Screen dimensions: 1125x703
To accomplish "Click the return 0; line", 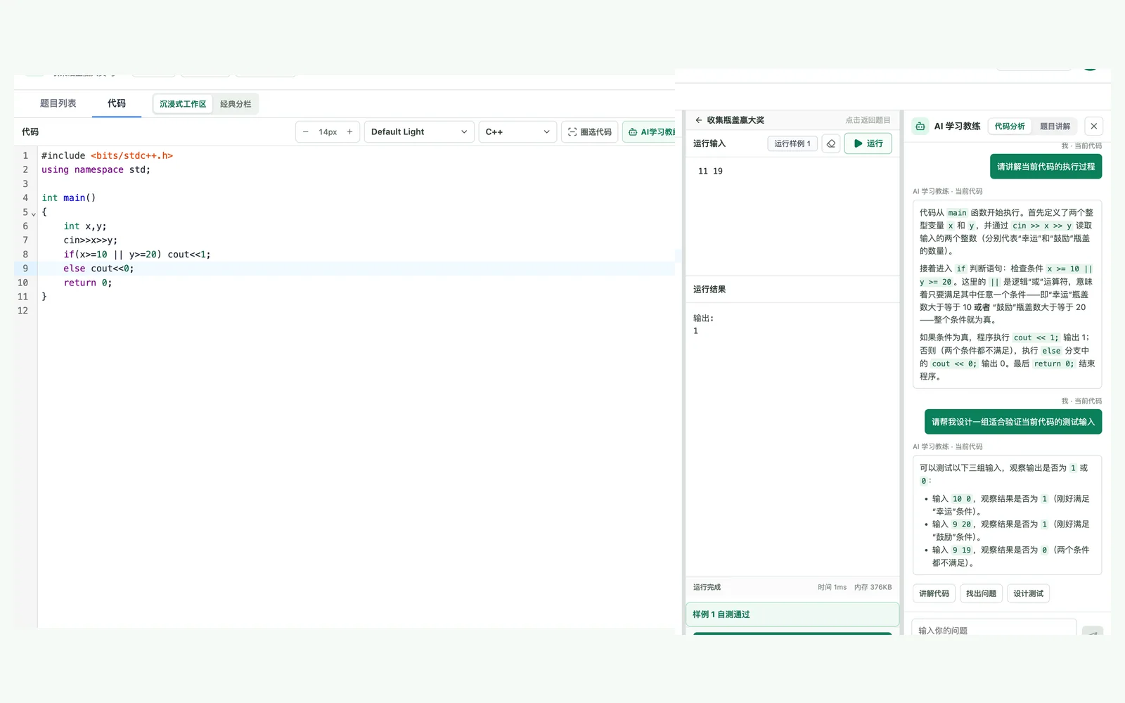I will pos(88,283).
